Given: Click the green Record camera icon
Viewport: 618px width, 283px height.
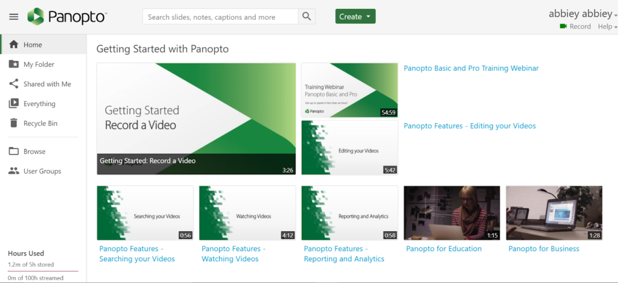Looking at the screenshot, I should click(563, 27).
